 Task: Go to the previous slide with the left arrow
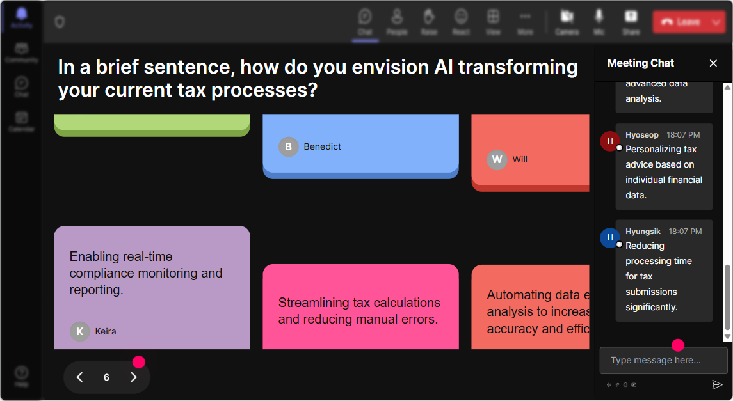(x=80, y=377)
